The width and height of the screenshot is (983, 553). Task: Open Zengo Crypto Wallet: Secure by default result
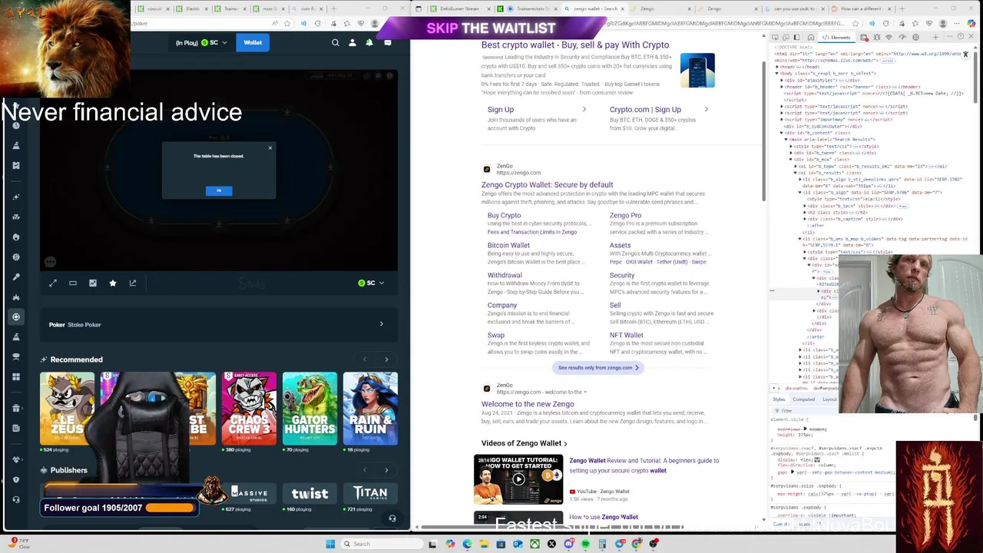[547, 185]
